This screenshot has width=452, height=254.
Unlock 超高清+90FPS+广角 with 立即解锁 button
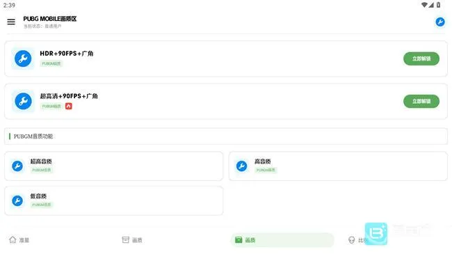[x=421, y=102]
